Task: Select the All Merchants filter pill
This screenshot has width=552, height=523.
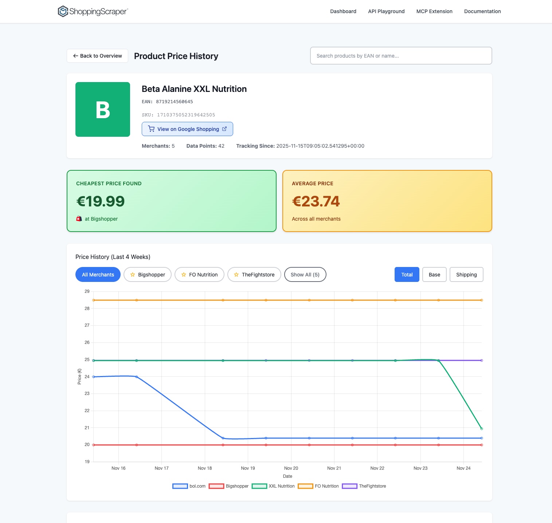Action: [x=98, y=275]
